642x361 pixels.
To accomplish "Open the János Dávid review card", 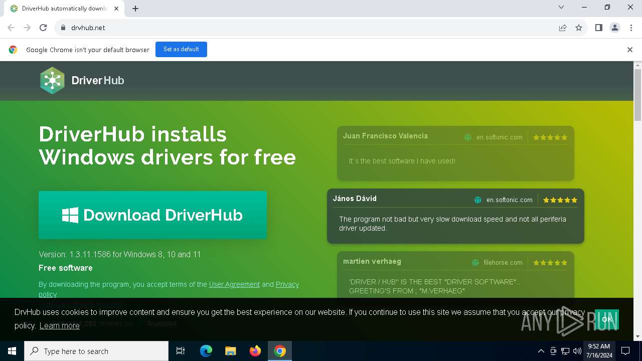I will [x=455, y=216].
